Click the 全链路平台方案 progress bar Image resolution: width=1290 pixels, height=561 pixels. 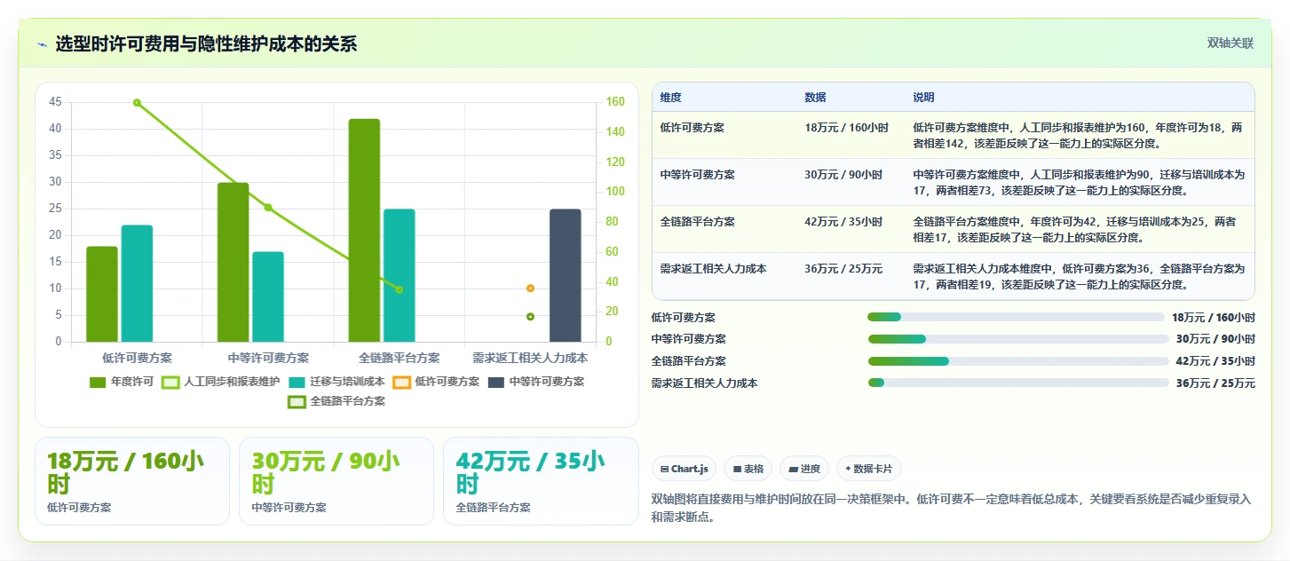(x=1018, y=361)
